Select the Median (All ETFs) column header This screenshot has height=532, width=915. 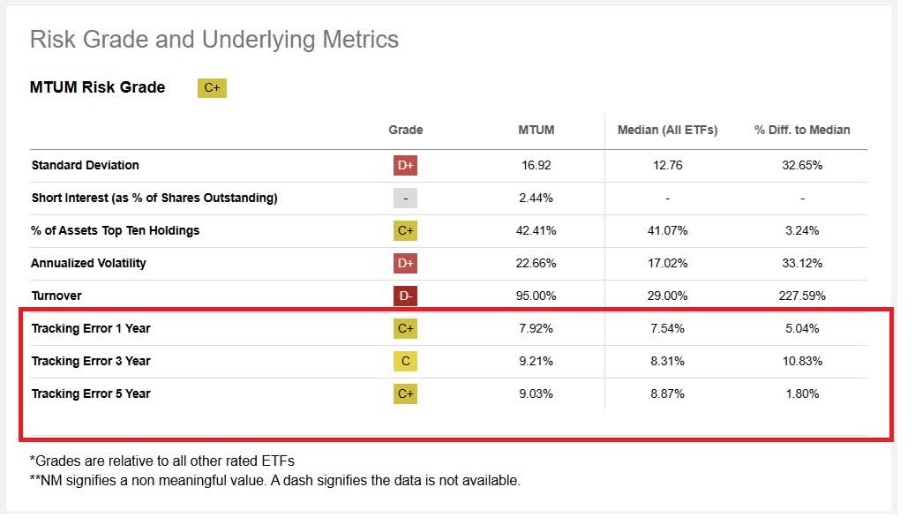click(x=667, y=130)
